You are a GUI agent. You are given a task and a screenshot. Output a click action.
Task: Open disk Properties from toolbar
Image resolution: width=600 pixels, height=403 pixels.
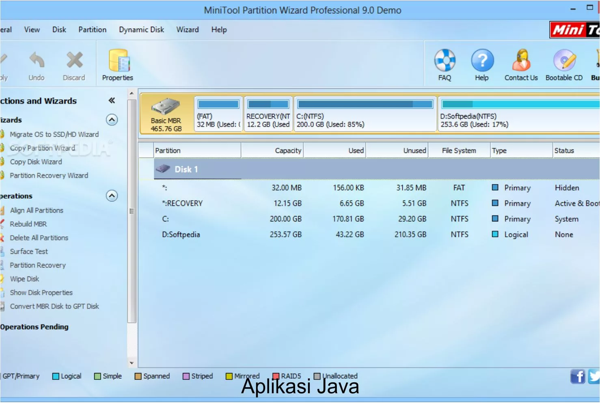point(118,62)
